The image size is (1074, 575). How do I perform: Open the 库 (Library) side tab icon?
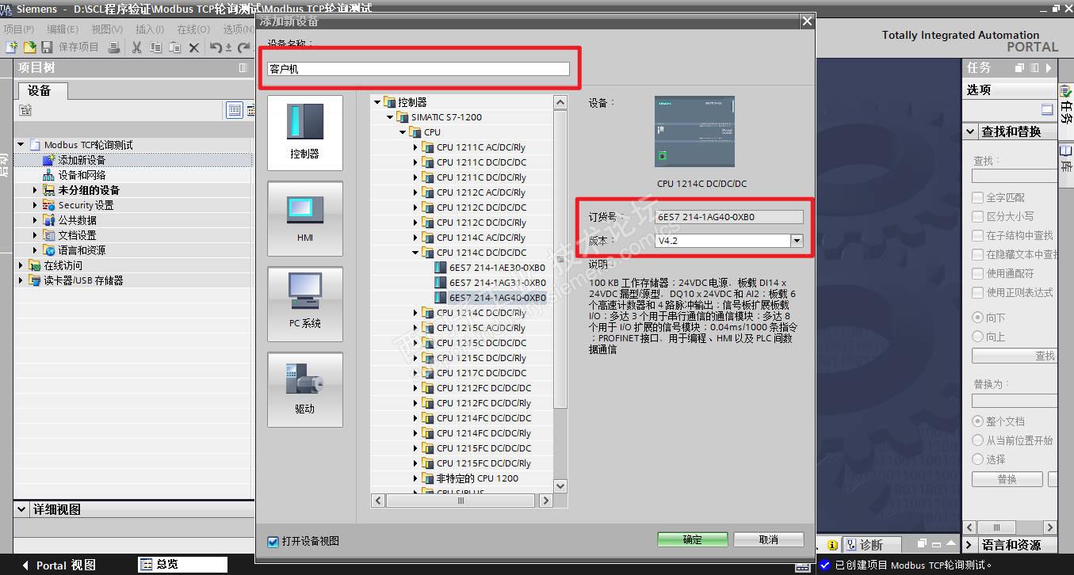pyautogui.click(x=1066, y=150)
